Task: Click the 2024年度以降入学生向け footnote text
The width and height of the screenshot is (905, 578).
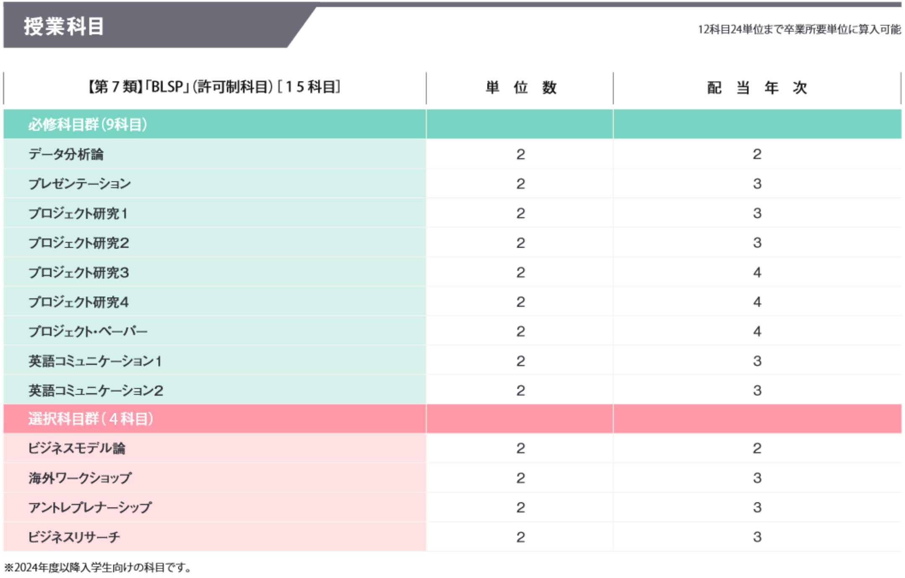Action: [98, 568]
